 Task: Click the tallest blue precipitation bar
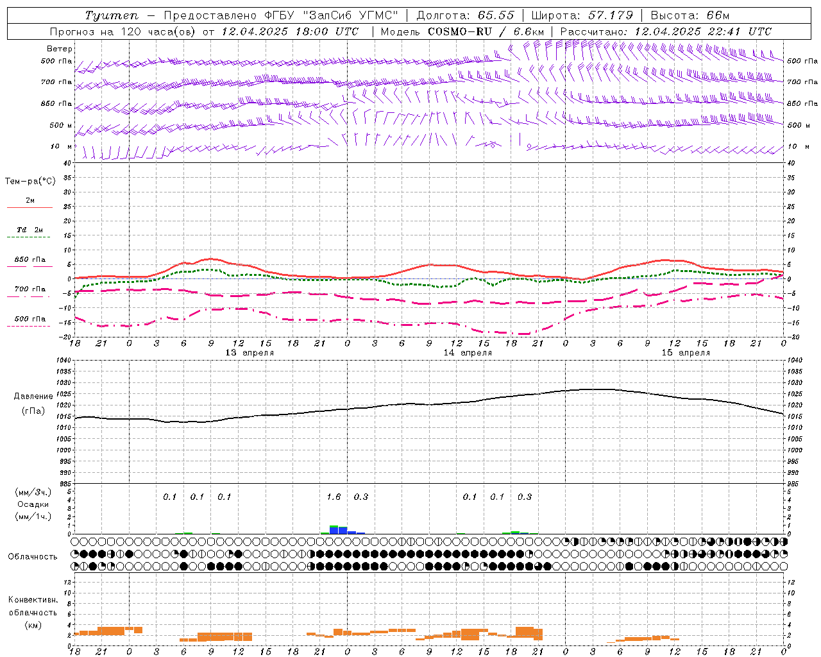coord(334,530)
